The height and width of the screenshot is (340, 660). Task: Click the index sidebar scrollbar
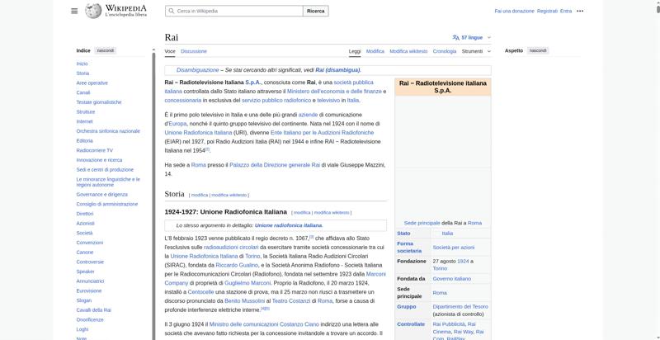coord(153,194)
